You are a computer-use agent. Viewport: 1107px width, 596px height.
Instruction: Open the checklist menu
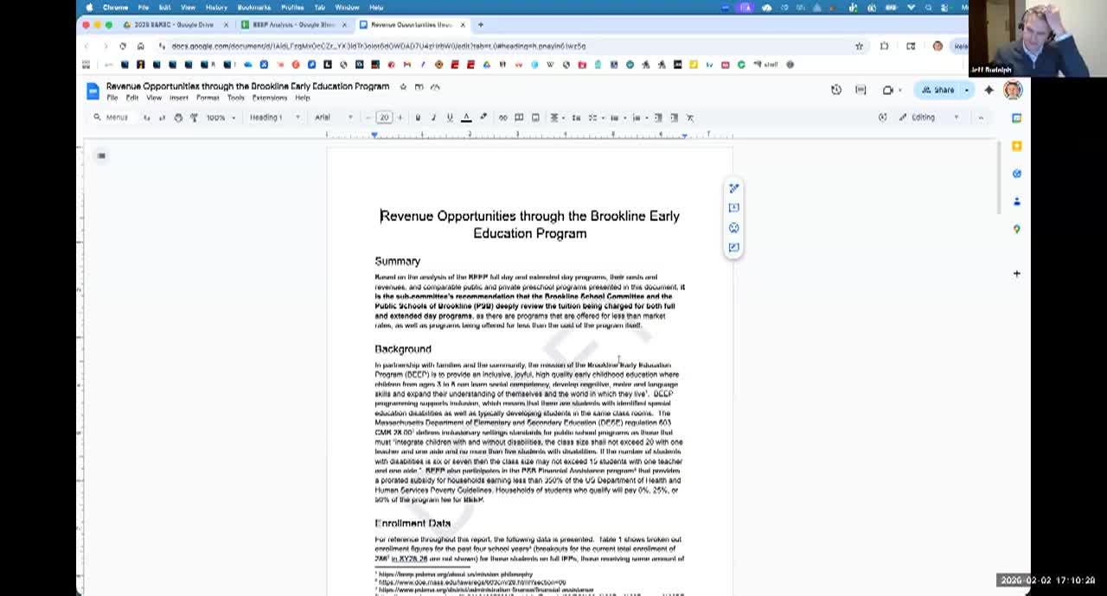(x=594, y=117)
